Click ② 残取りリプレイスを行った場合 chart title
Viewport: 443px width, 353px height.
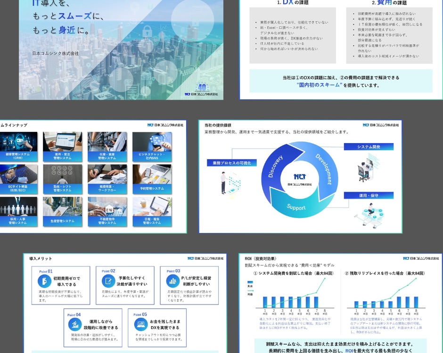coord(385,273)
